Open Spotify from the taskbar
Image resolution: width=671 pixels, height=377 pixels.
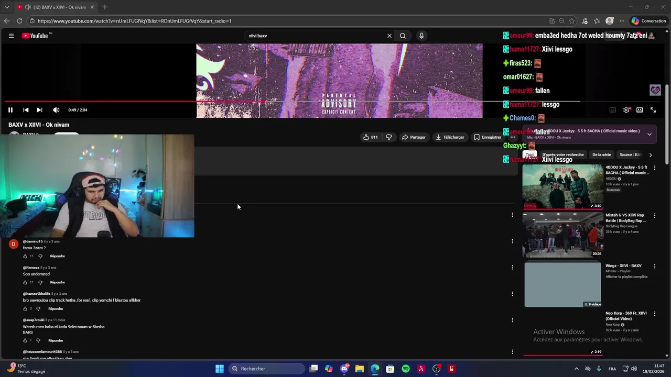[406, 369]
